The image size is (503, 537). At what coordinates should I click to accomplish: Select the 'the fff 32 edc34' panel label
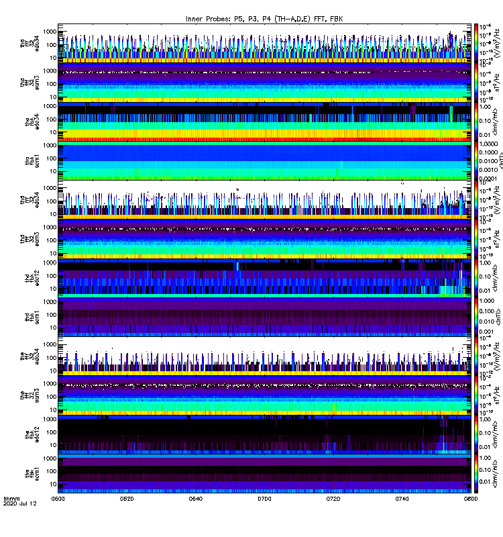click(30, 356)
